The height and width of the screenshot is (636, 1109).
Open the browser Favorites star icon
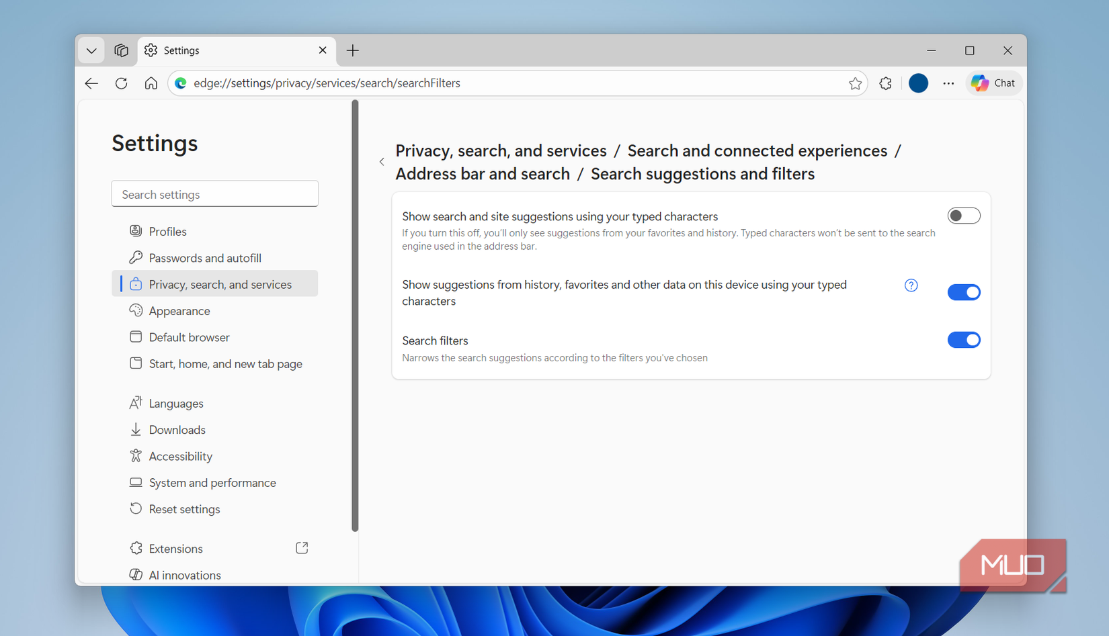coord(856,83)
